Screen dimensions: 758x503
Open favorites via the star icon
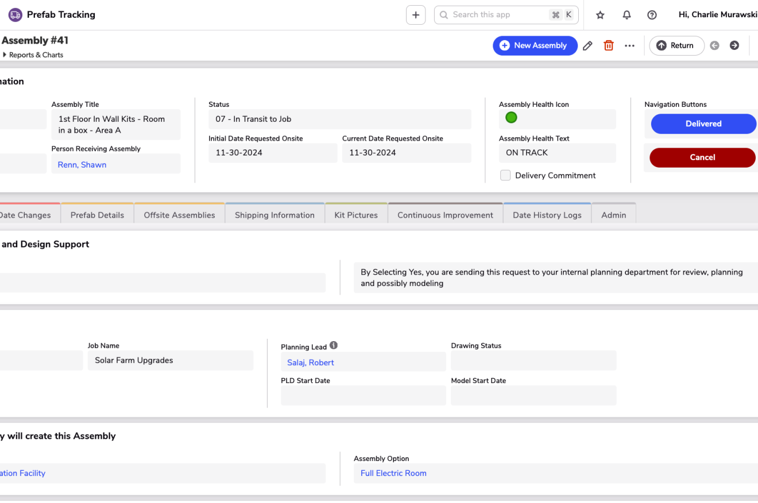point(600,15)
